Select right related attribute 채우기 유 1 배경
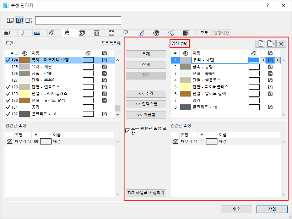This screenshot has height=219, width=292. pos(226,142)
